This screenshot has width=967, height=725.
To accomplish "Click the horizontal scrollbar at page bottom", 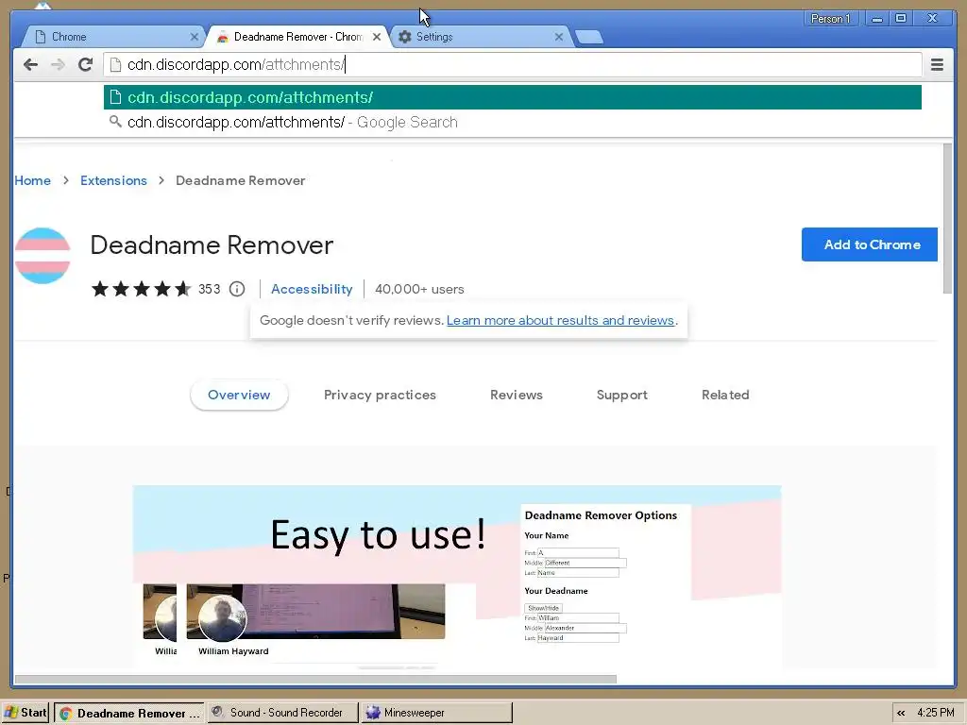I will [x=315, y=679].
